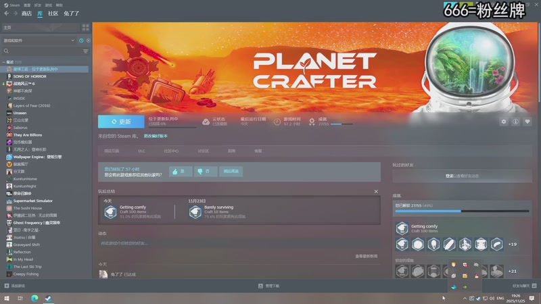This screenshot has width=541, height=304.
Task: Select Layers of Fear (2016) in library
Action: (32, 106)
